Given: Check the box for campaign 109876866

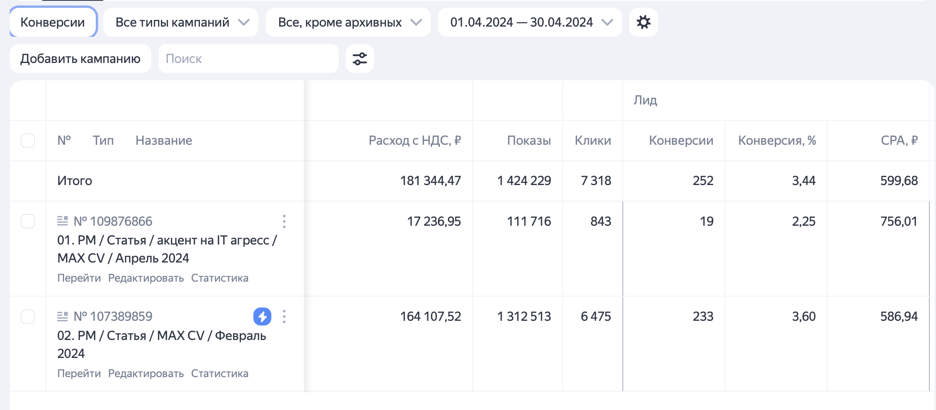Looking at the screenshot, I should [28, 221].
